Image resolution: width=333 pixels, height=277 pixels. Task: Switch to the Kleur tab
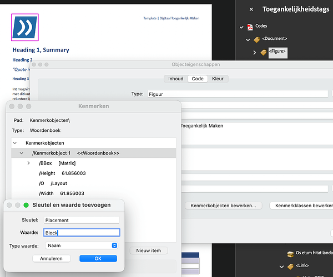tap(218, 79)
